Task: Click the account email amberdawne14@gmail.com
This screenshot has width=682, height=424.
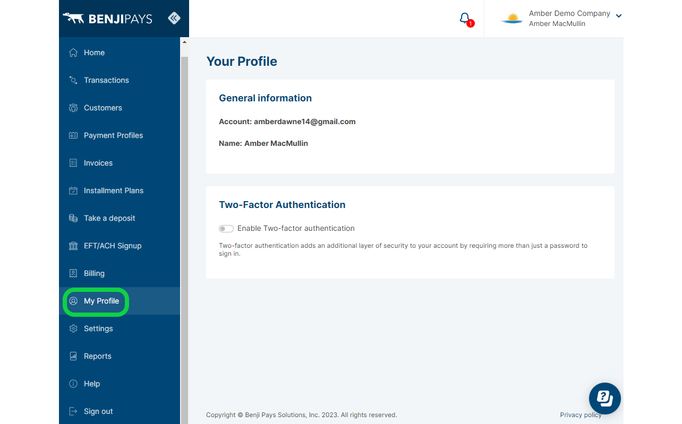Action: tap(304, 122)
